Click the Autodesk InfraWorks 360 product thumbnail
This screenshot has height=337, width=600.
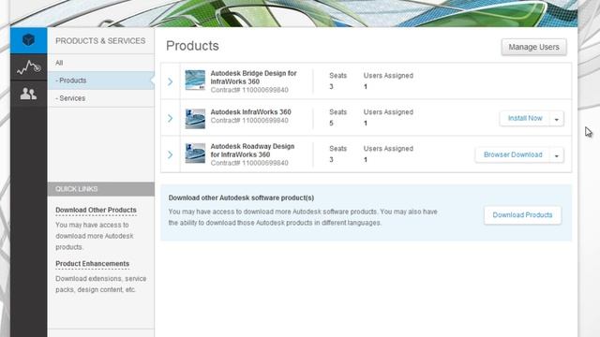pos(195,119)
